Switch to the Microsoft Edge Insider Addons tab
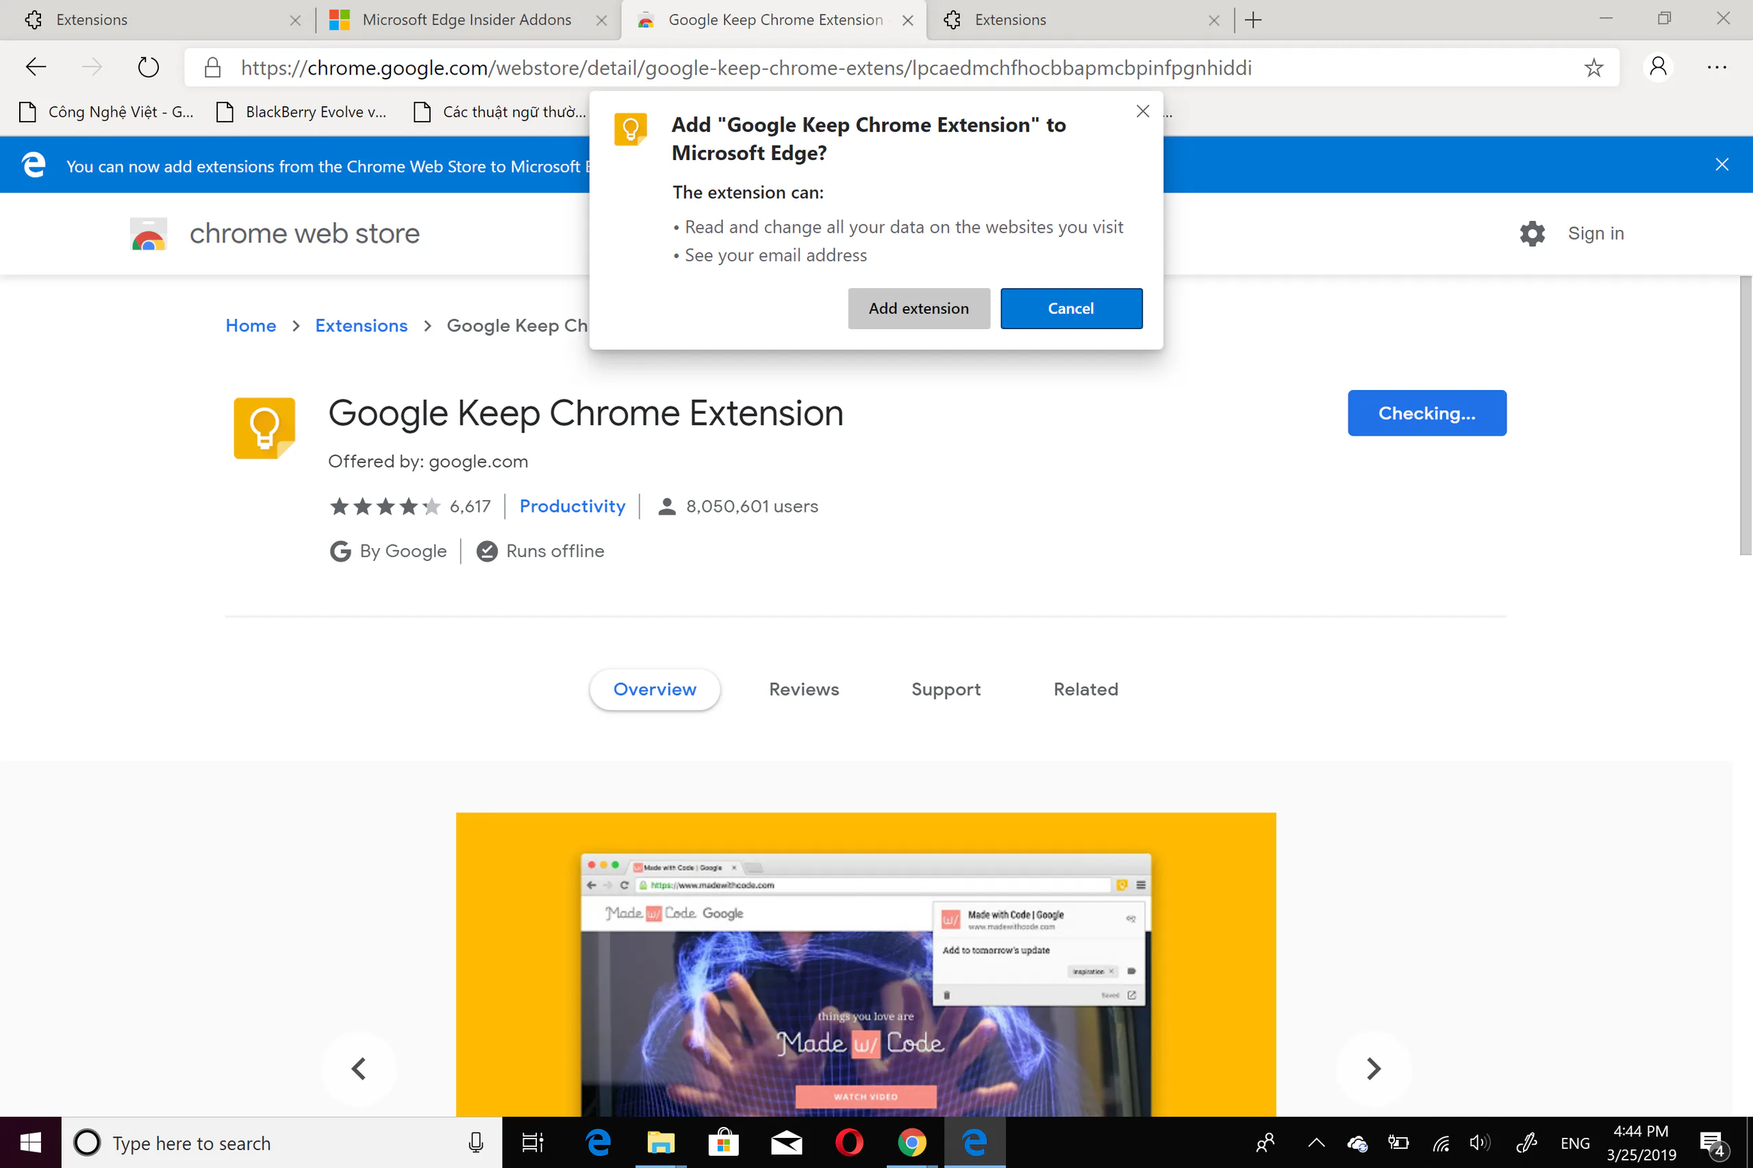Screen dimensions: 1753x1168 [466, 20]
